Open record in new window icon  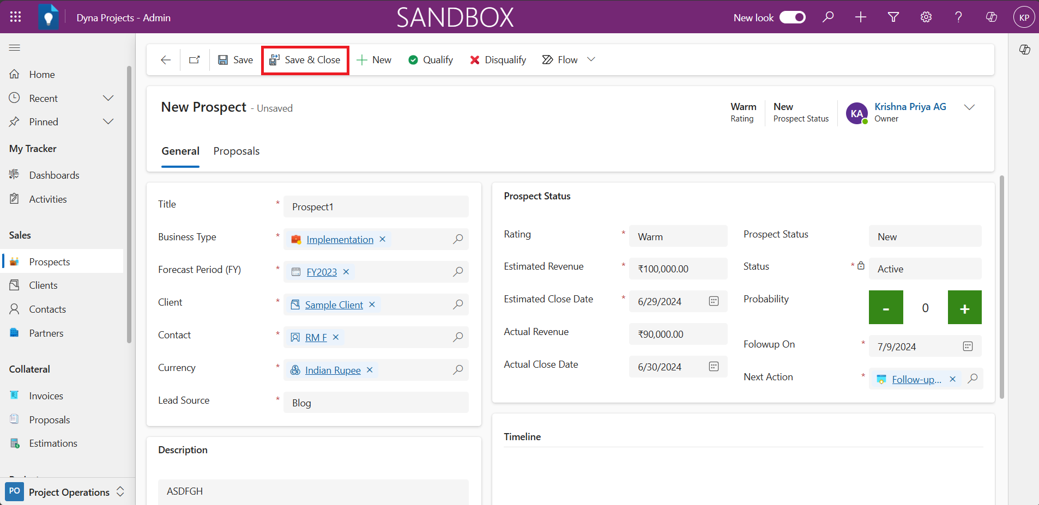coord(195,60)
